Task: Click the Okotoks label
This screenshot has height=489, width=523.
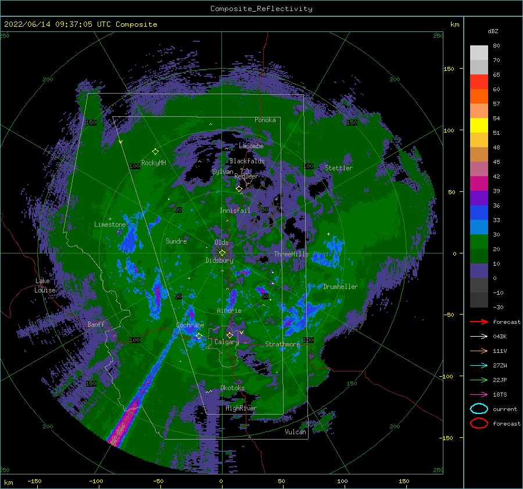Action: 232,387
